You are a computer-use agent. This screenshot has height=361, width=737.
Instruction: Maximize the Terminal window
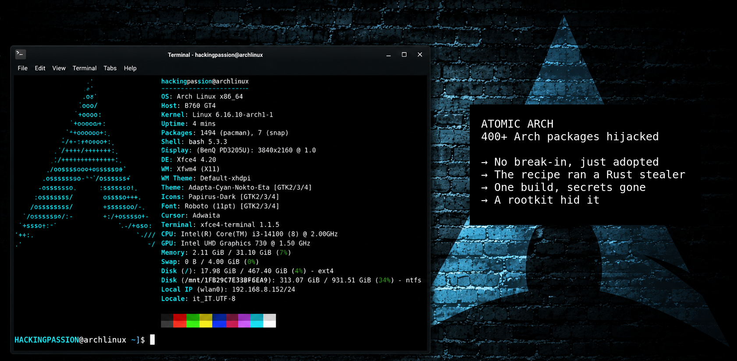[x=404, y=55]
